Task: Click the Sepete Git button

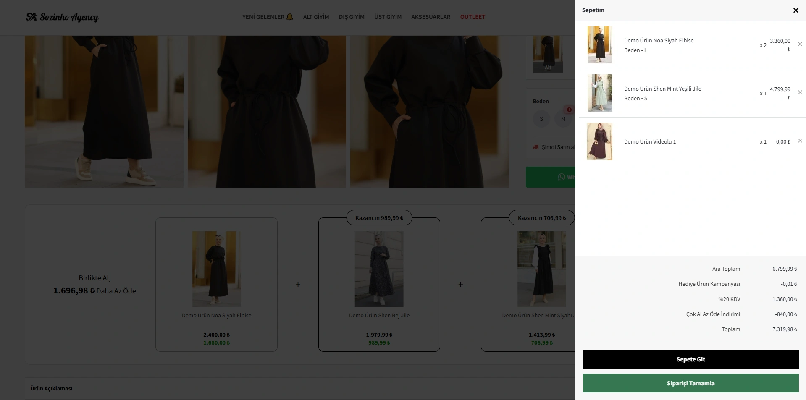Action: pyautogui.click(x=690, y=359)
